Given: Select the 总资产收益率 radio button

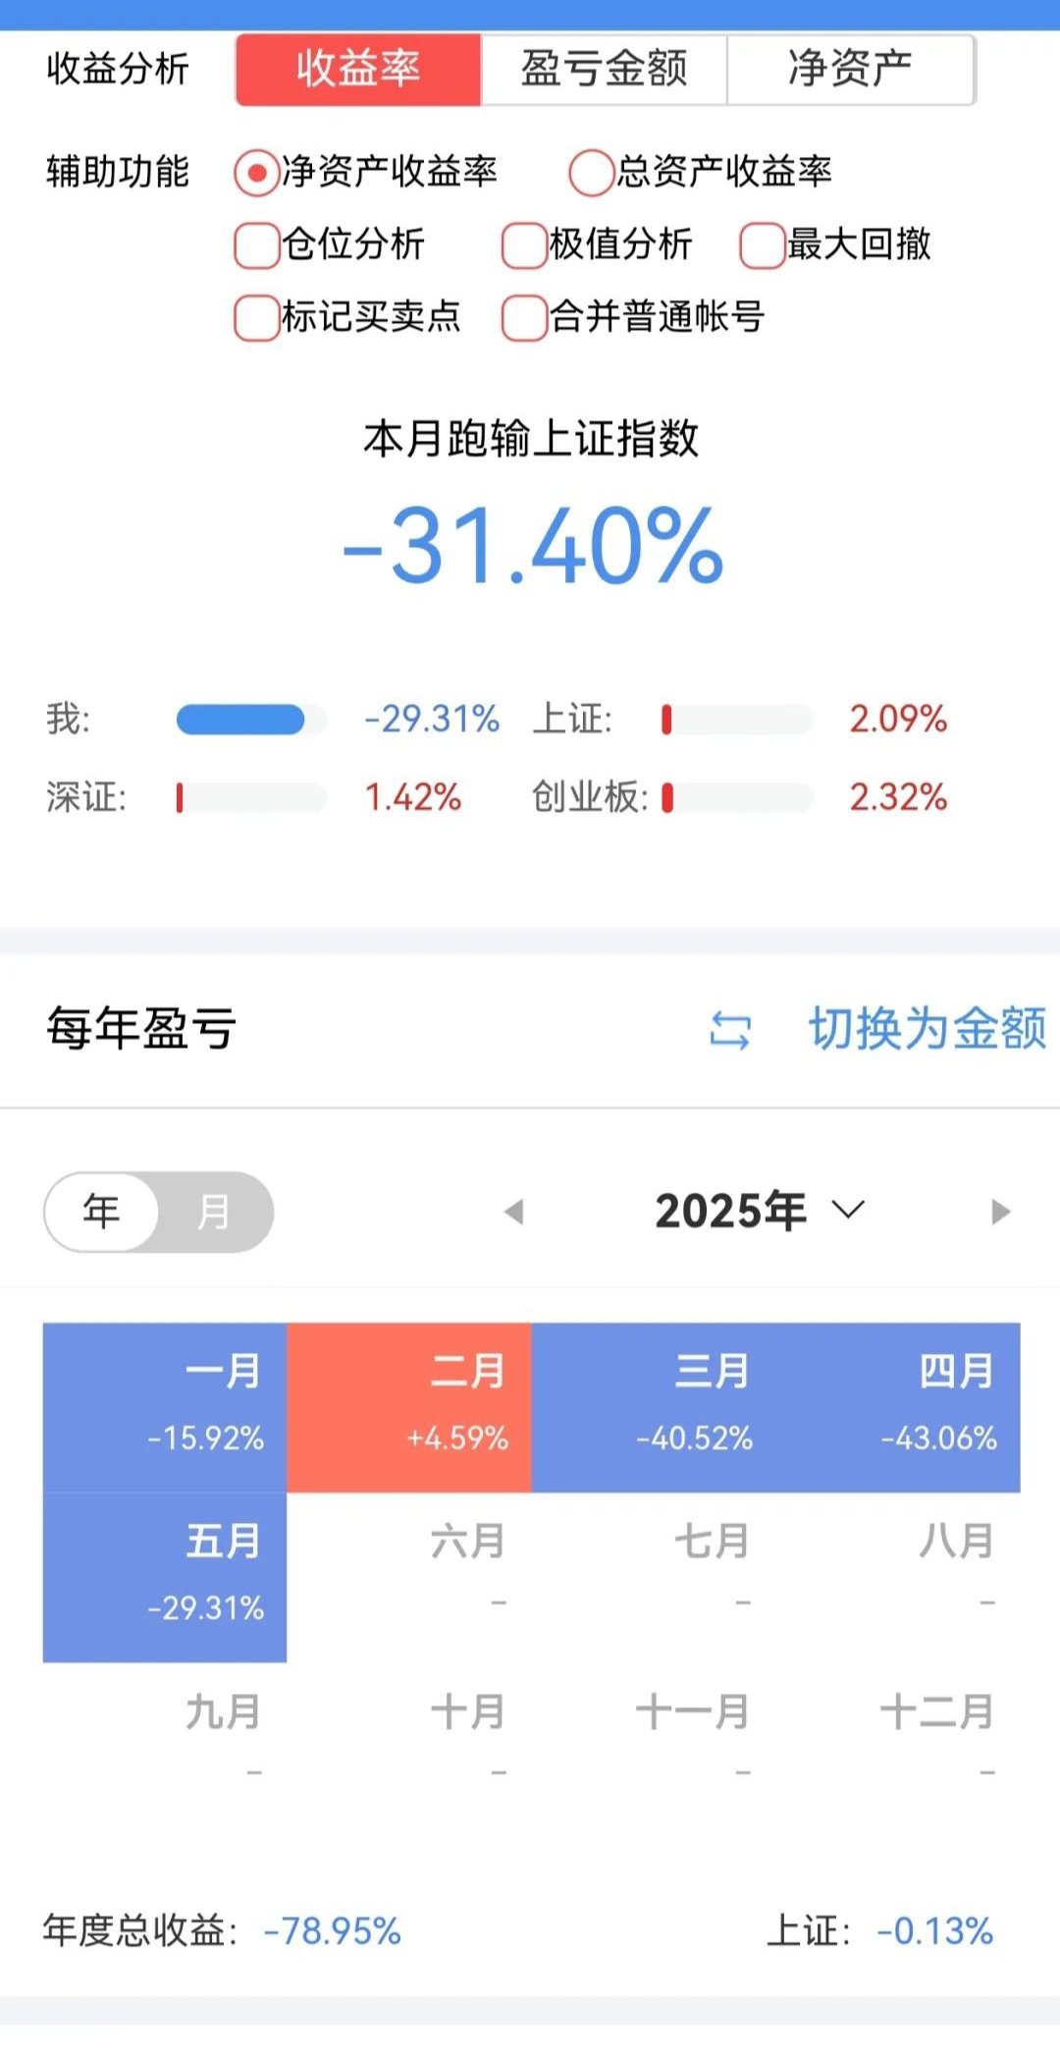Looking at the screenshot, I should (x=592, y=174).
